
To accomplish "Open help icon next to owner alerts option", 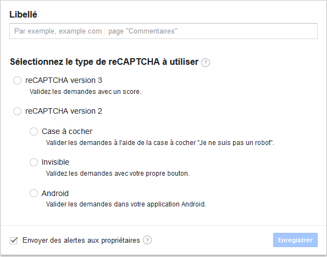I will click(x=147, y=241).
